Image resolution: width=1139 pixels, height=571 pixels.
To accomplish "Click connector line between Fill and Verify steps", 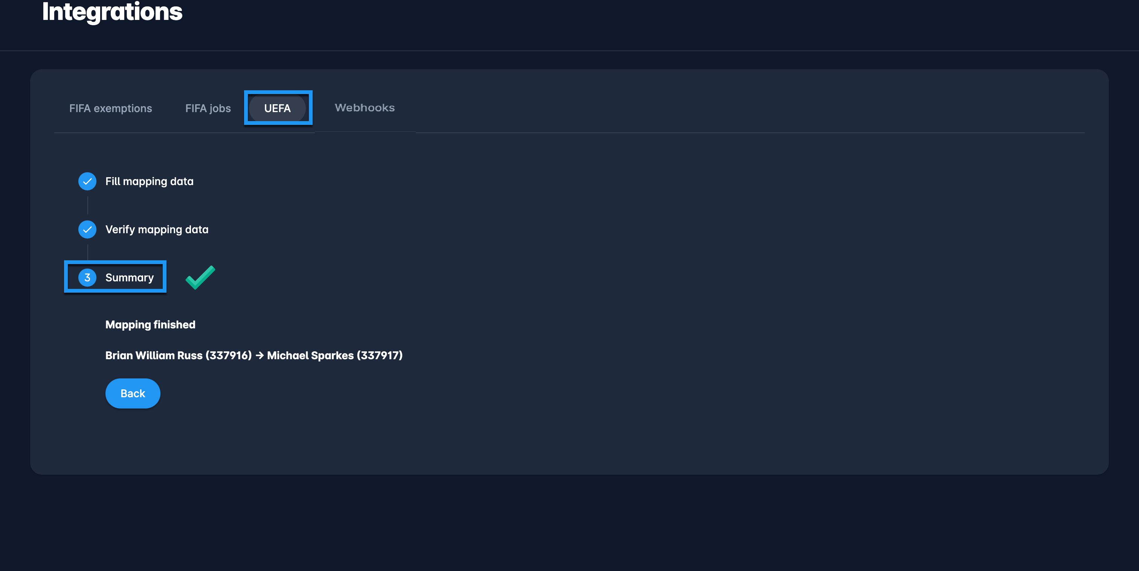I will coord(87,205).
